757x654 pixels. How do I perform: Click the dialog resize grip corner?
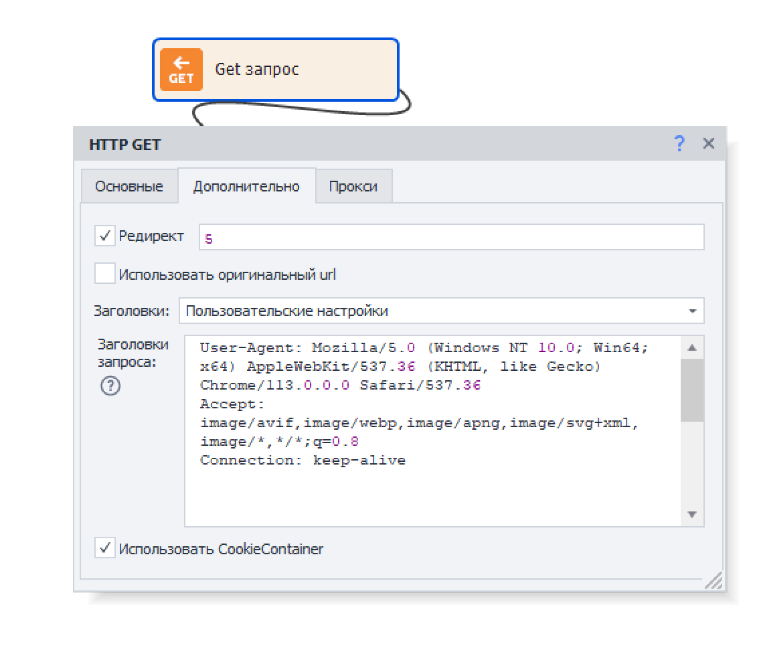tap(713, 580)
